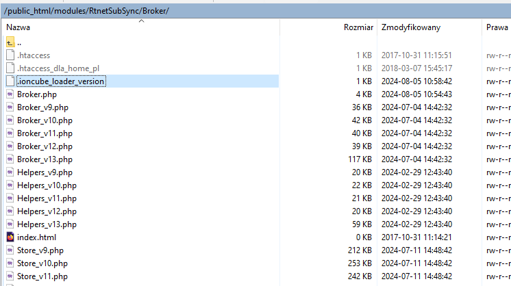Select the Broker_v10.php file name
The width and height of the screenshot is (511, 286).
45,120
